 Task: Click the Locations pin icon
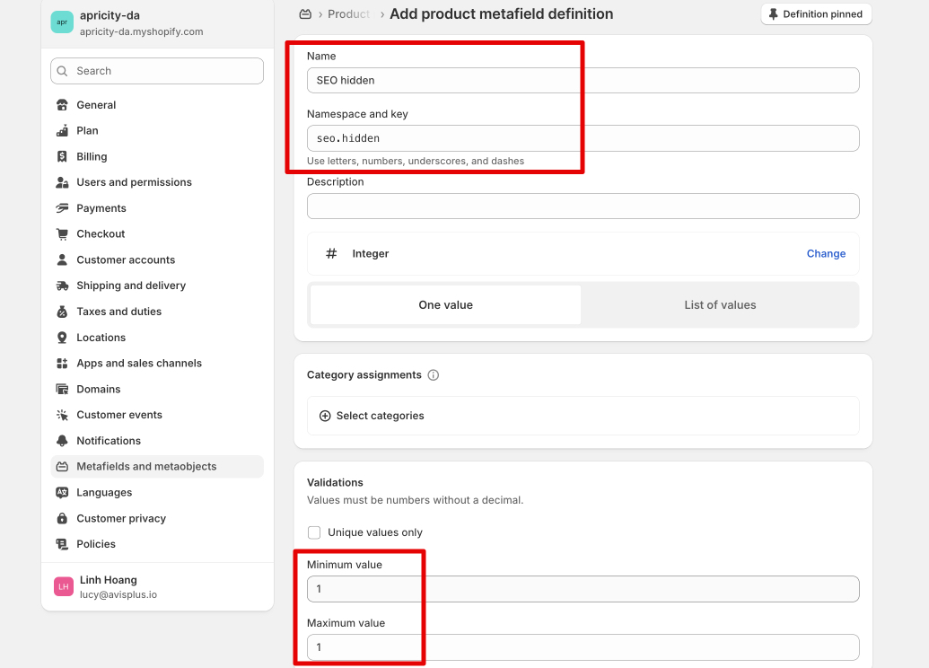62,338
